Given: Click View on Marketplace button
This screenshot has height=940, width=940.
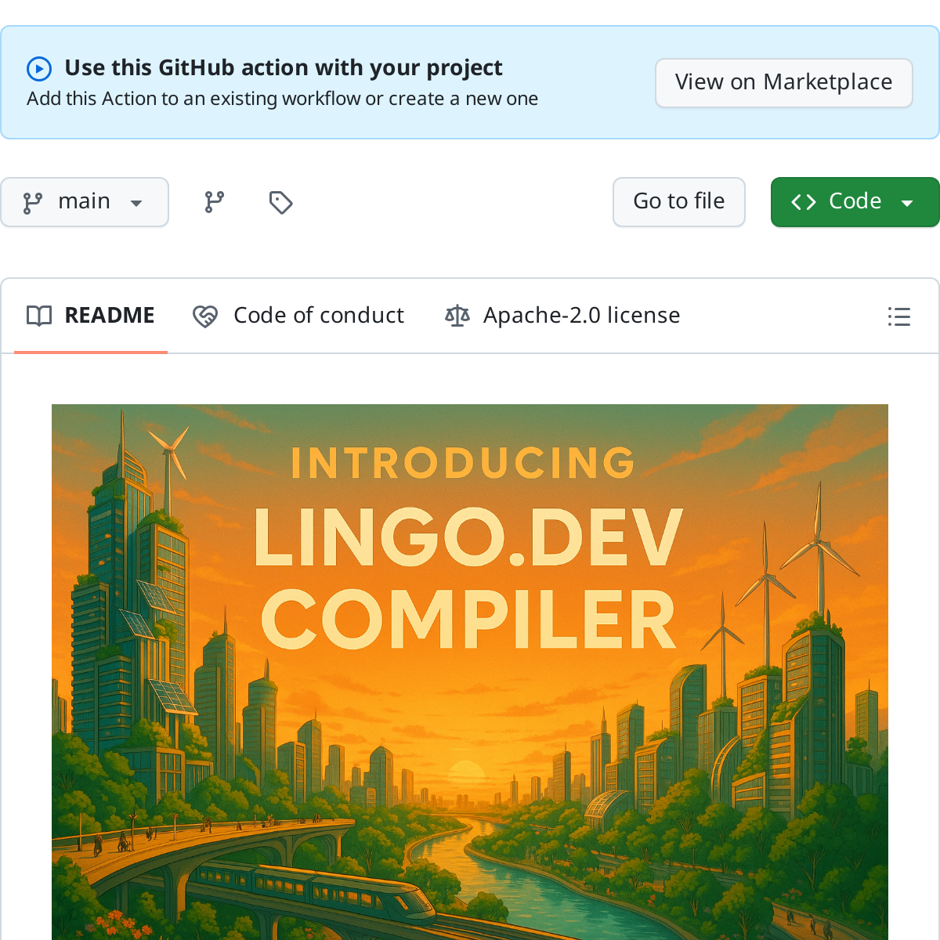Looking at the screenshot, I should [784, 82].
